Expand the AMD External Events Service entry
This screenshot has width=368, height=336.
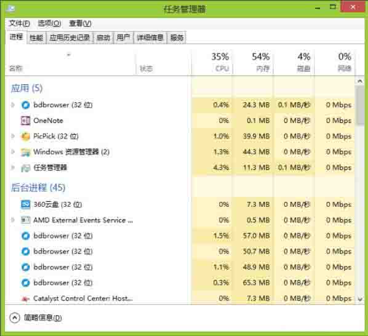[13, 220]
